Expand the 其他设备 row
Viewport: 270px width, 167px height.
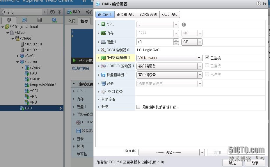[99, 99]
